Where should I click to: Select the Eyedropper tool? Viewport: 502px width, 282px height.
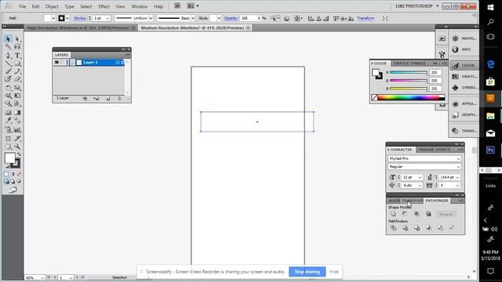(x=8, y=120)
